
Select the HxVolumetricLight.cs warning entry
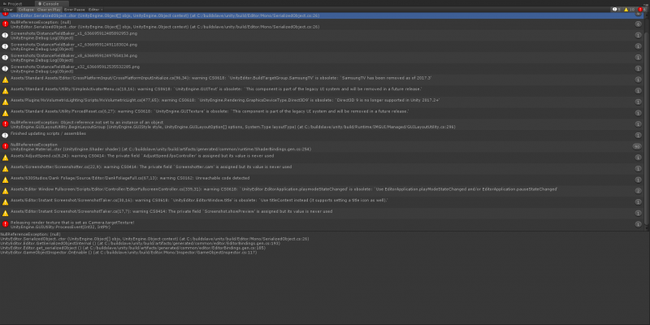click(x=244, y=100)
